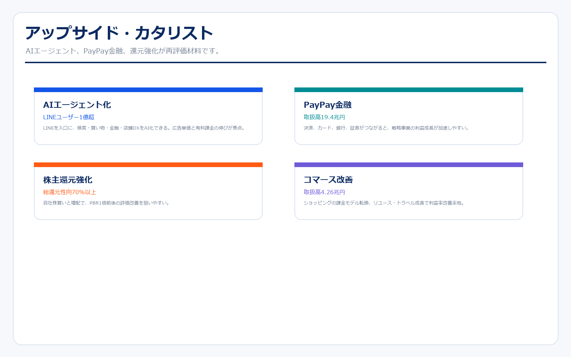Screen dimensions: 571x357
Task: Click the description starting ショッピングの課金モデル転換
Action: (385, 203)
